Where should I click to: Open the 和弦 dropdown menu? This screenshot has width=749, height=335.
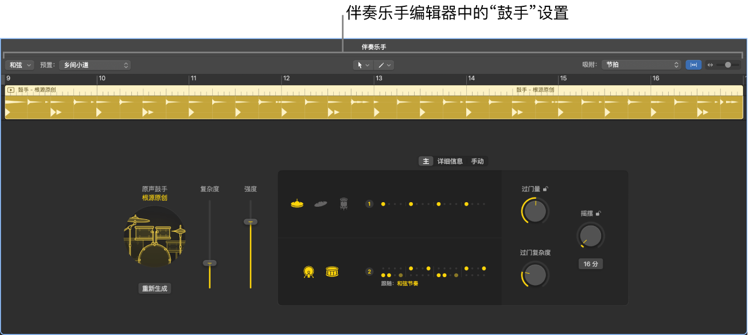20,65
